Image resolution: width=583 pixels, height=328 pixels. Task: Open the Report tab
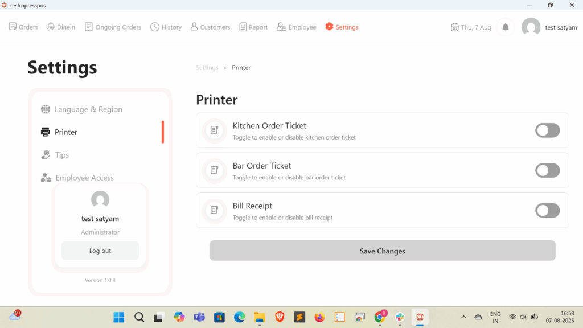click(253, 27)
